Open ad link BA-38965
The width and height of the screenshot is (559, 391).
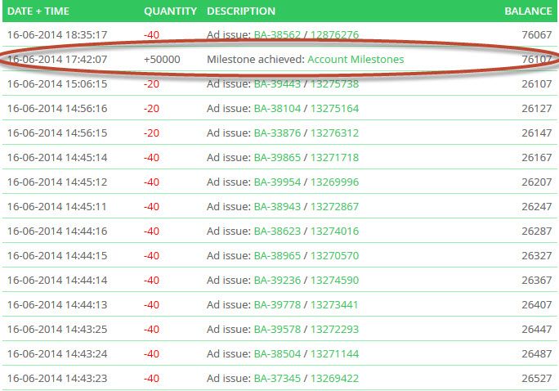click(x=277, y=256)
